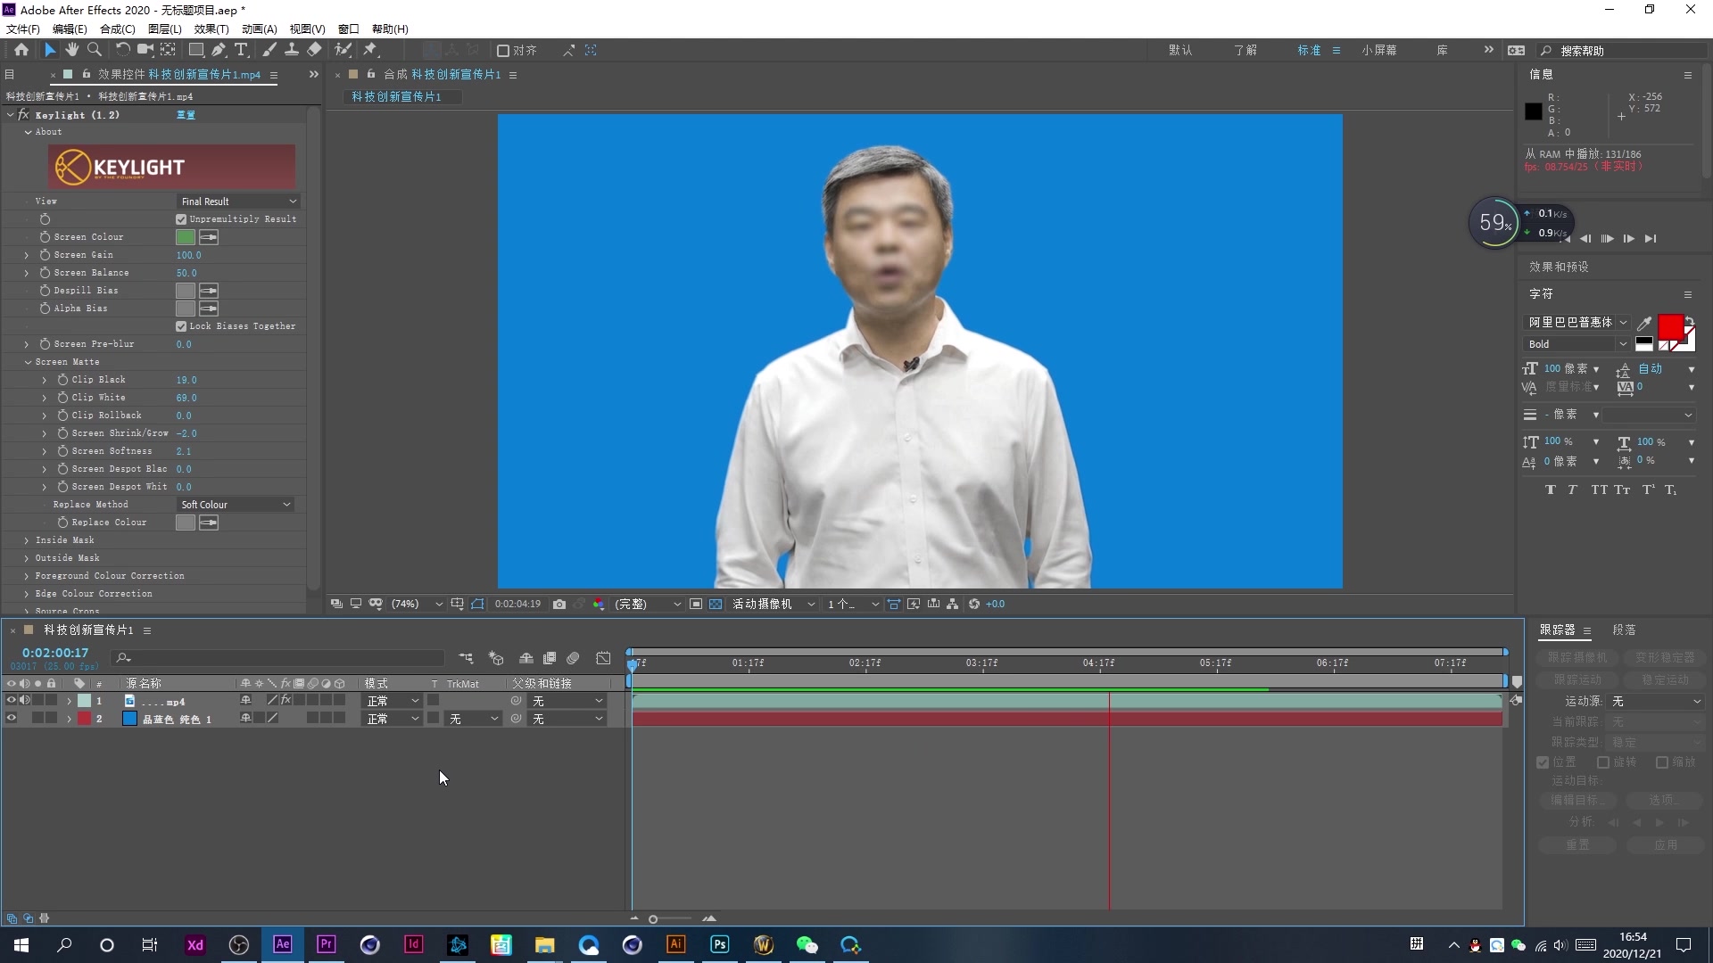Expand the Screen Matte properties

(x=27, y=361)
